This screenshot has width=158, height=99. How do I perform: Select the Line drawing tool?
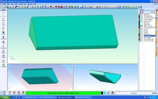click(x=3, y=24)
